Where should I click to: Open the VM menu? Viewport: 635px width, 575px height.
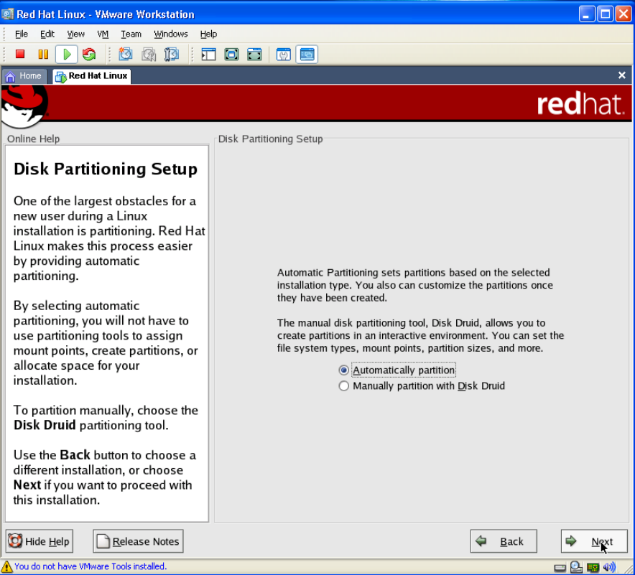[103, 34]
